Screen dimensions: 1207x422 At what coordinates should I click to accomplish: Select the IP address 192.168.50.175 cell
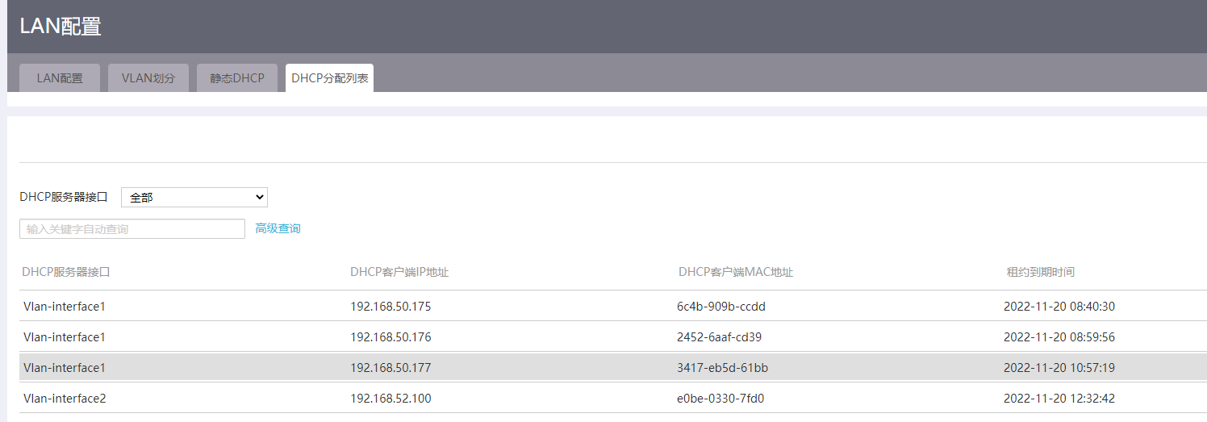click(390, 307)
